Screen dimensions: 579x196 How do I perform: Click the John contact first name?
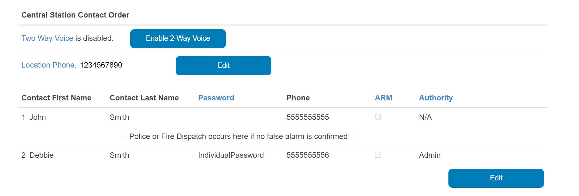[x=38, y=117]
